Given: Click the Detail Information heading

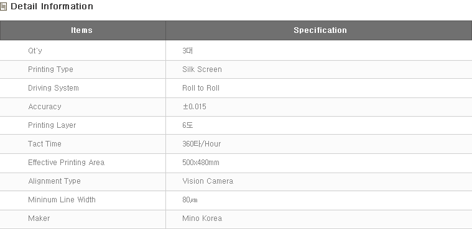Looking at the screenshot, I should pos(52,6).
